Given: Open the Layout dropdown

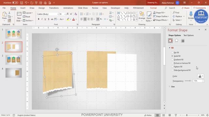Looking at the screenshot, I should pos(28,13).
